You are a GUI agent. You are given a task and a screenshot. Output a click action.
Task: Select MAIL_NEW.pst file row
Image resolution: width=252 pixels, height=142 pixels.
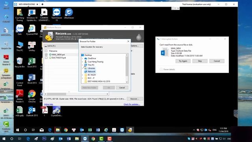click(58, 54)
